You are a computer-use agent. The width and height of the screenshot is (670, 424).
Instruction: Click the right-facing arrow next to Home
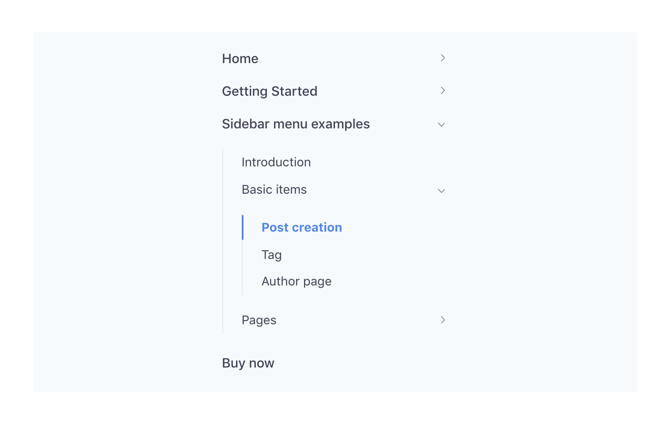(442, 58)
